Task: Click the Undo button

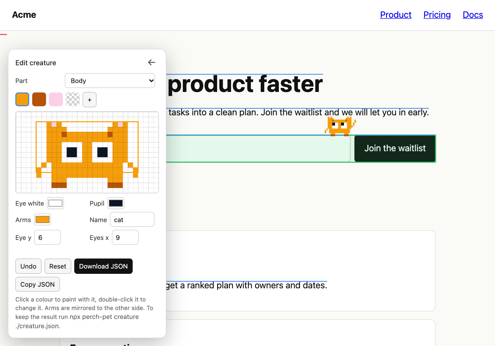Action: pos(28,266)
